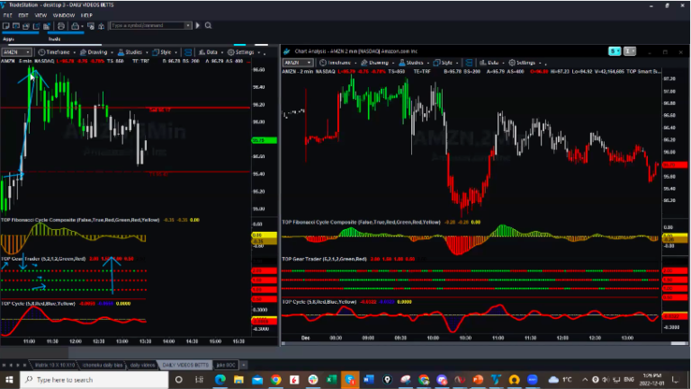Click the Data icon in the left chart toolbar
The height and width of the screenshot is (389, 691).
coord(202,52)
